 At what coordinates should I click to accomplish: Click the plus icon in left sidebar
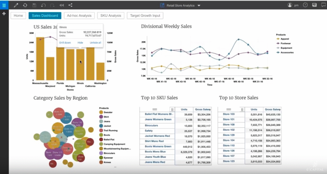pyautogui.click(x=4, y=14)
